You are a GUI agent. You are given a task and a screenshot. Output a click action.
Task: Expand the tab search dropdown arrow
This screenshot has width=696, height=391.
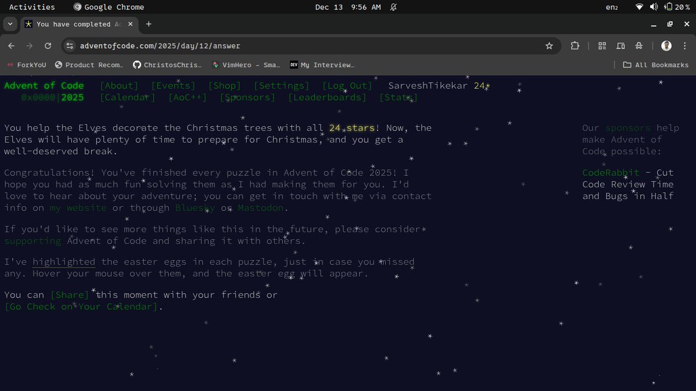[10, 24]
